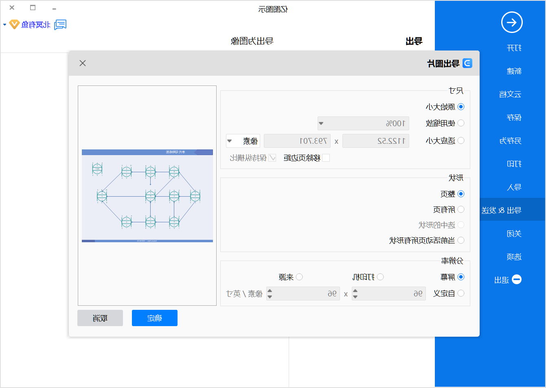
Task: Click 北冥有鱼 username link
Action: pyautogui.click(x=36, y=25)
